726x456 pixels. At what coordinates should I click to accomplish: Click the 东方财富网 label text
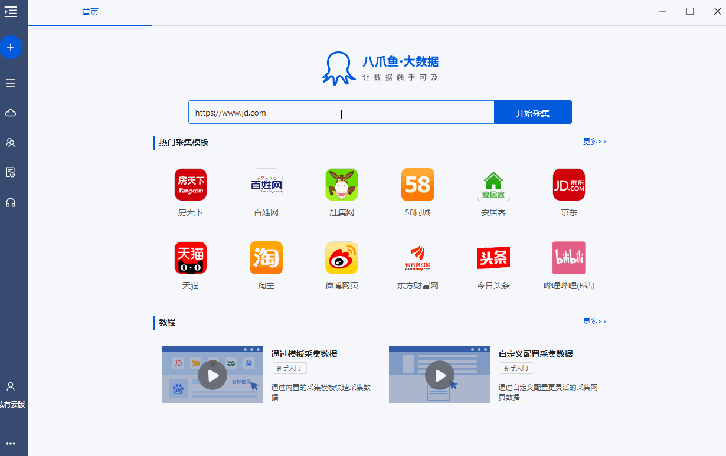[418, 286]
